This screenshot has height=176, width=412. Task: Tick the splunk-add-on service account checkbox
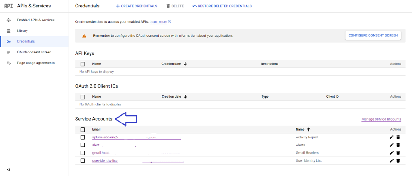[x=83, y=137]
